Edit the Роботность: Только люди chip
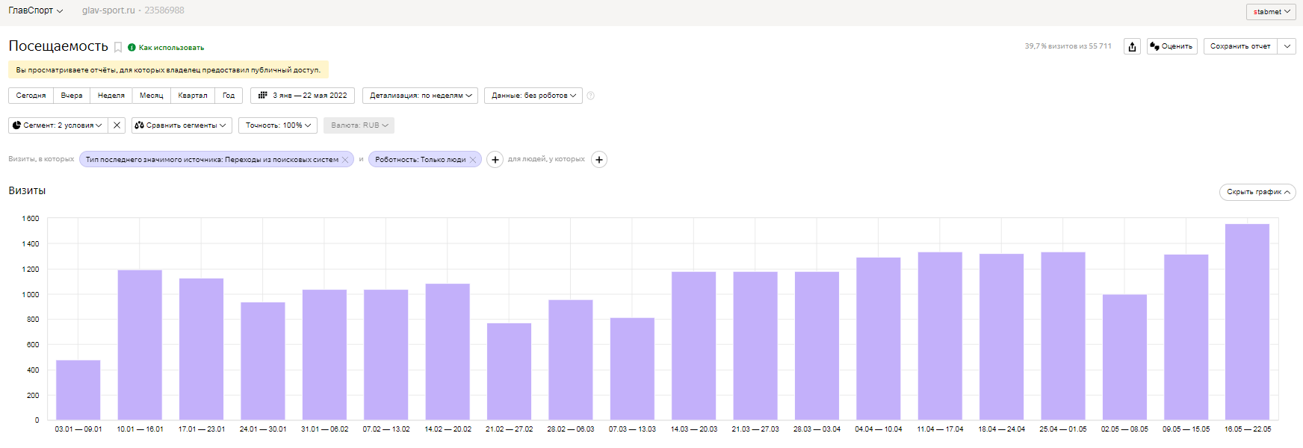1303x448 pixels. click(x=420, y=160)
